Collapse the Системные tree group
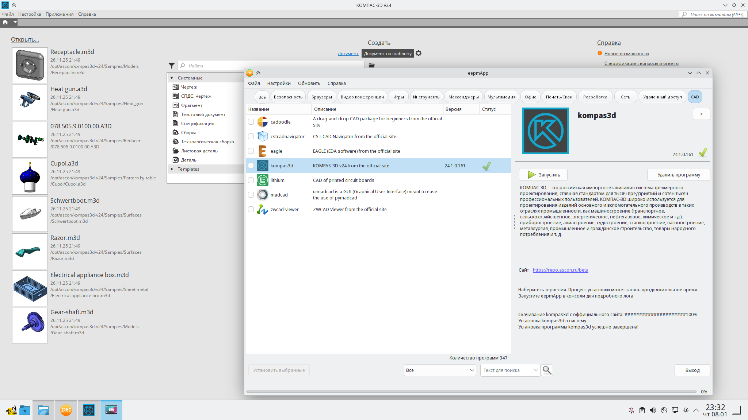 tap(172, 78)
